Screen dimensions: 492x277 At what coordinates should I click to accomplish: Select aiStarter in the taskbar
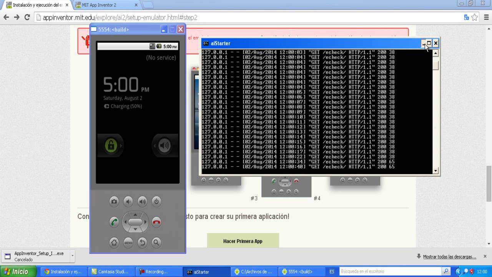point(207,272)
